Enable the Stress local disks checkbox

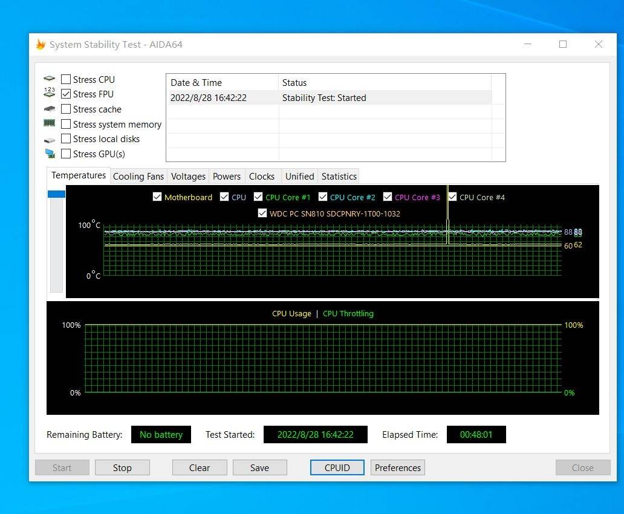[x=66, y=139]
